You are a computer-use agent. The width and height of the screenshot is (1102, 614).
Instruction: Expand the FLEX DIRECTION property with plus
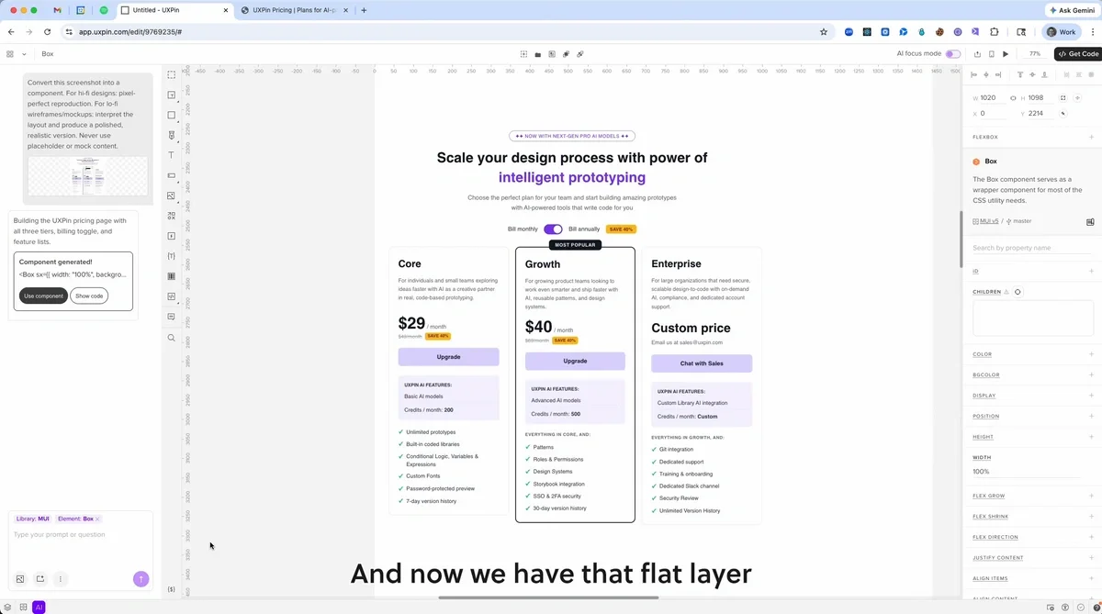coord(1092,537)
